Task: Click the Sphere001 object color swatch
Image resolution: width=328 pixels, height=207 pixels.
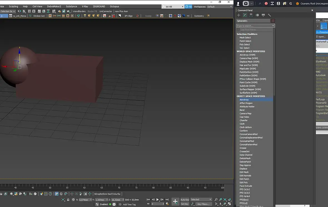Action: coord(273,21)
